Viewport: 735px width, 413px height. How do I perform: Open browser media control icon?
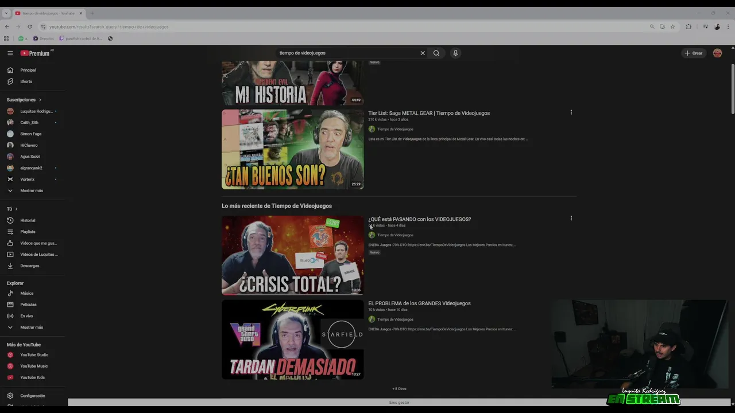(706, 26)
